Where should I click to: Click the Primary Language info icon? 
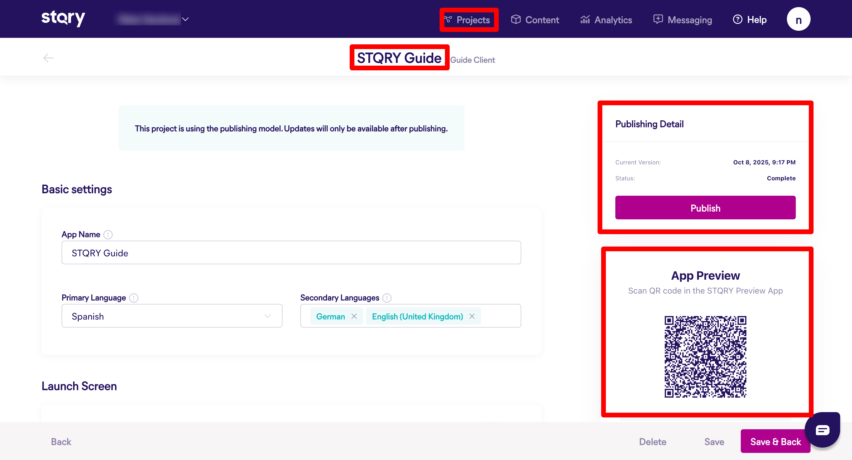click(x=134, y=298)
